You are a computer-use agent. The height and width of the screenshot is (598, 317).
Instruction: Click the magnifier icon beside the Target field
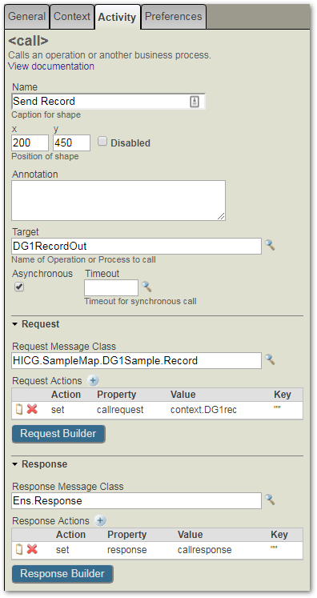(x=270, y=245)
